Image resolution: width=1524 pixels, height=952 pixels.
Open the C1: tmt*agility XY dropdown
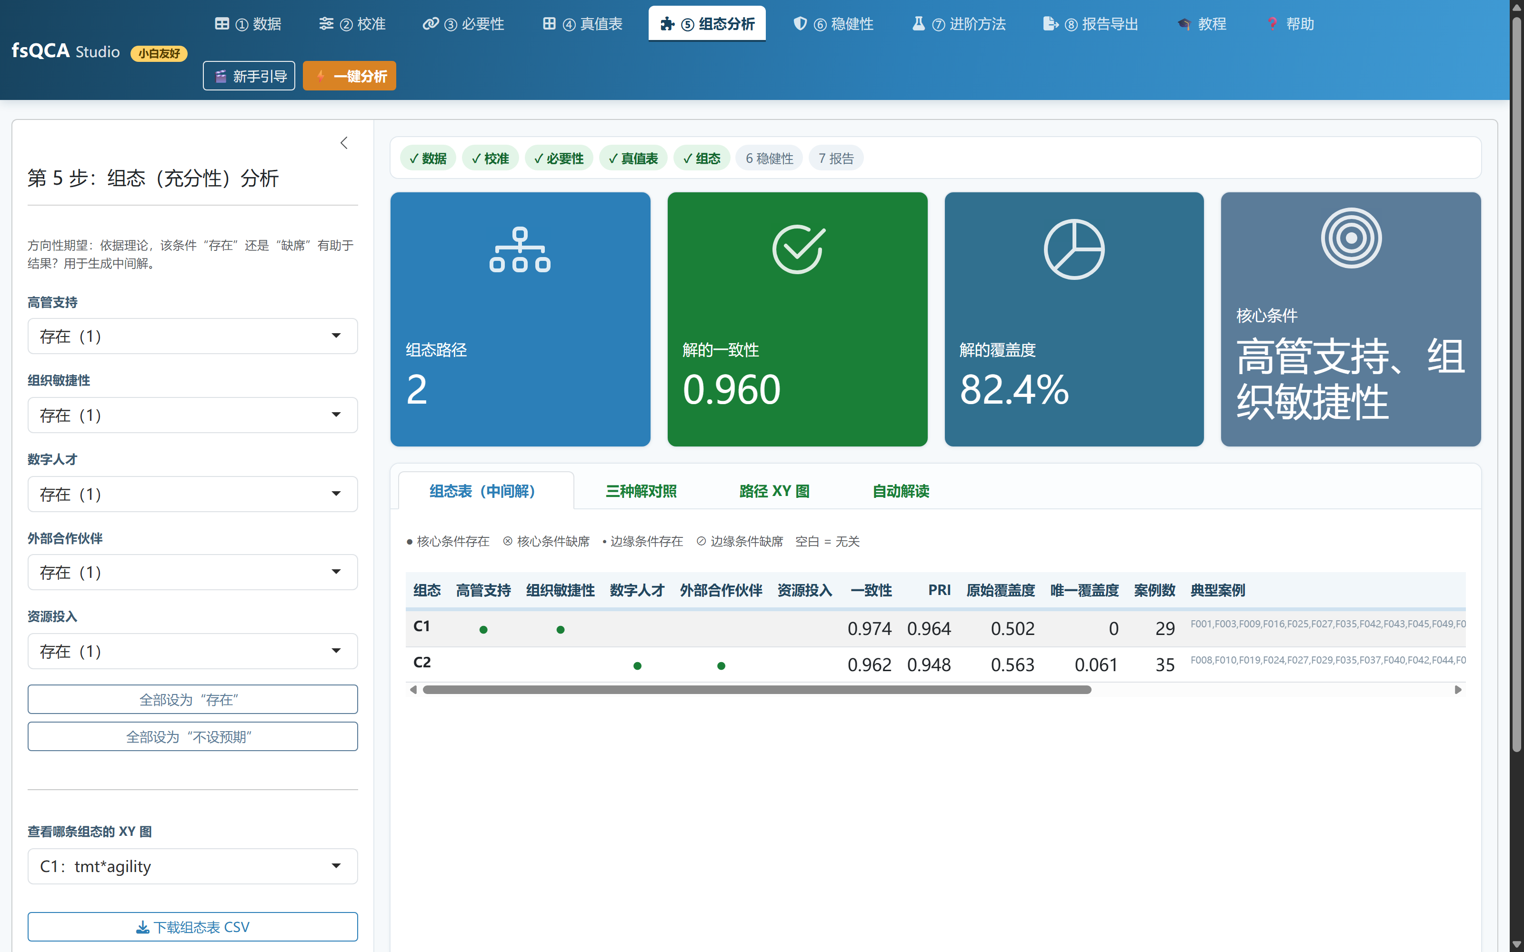click(x=193, y=866)
